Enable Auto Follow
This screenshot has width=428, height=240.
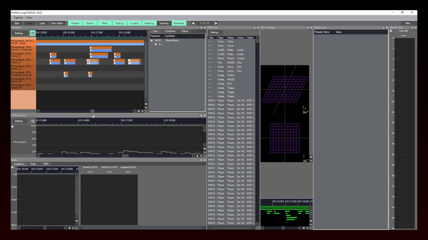click(x=57, y=23)
